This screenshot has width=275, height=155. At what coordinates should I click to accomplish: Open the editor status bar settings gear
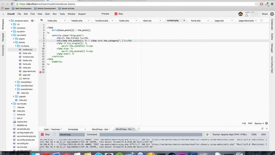(x=266, y=124)
